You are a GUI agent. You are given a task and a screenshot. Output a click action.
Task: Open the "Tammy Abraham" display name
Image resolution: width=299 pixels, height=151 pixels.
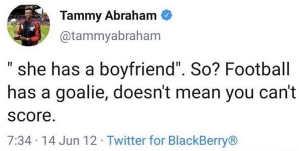(108, 17)
